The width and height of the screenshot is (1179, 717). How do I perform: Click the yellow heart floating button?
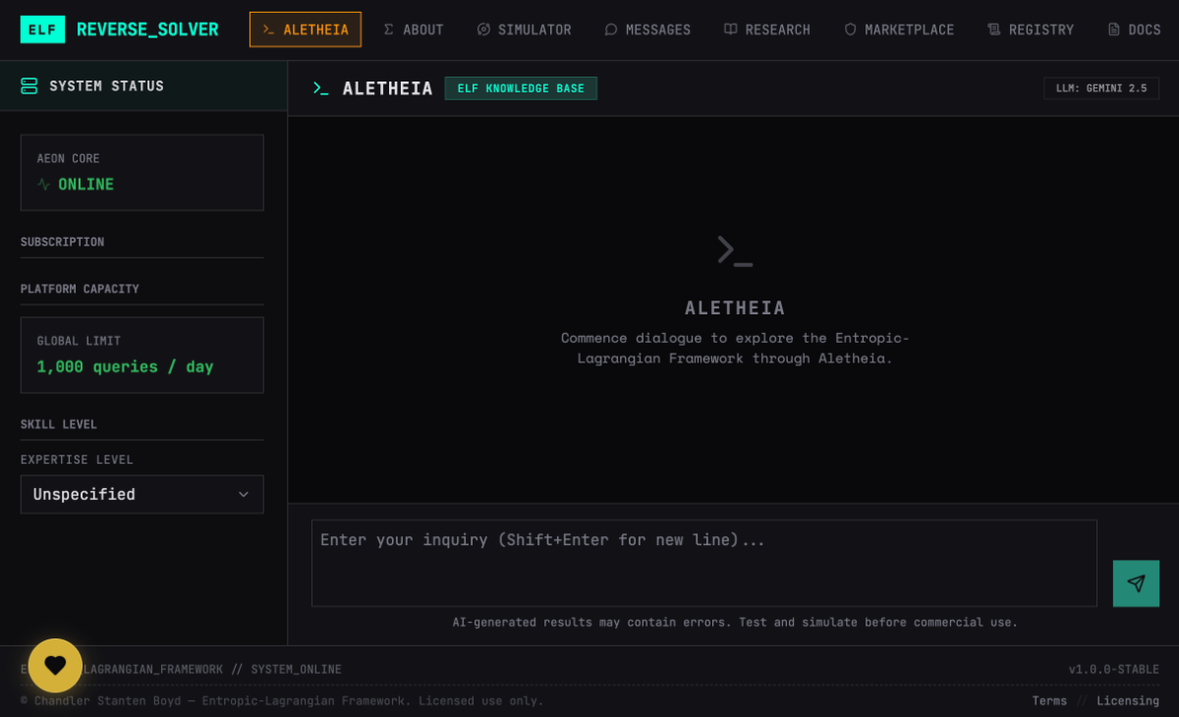(x=55, y=665)
